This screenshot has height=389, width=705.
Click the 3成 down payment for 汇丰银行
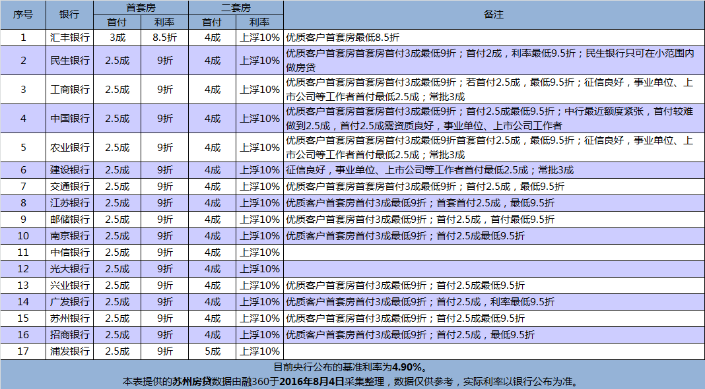click(117, 38)
